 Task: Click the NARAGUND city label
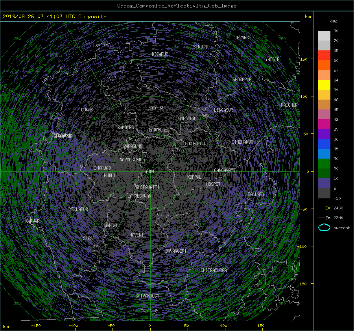[133, 146]
